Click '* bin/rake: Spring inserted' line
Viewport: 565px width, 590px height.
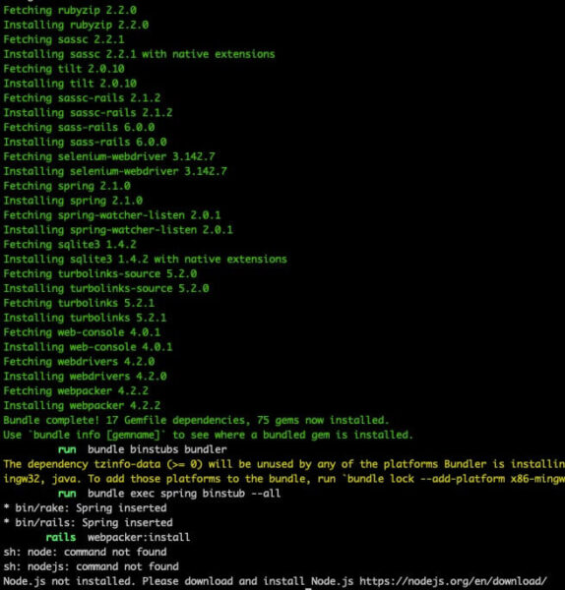click(x=85, y=509)
